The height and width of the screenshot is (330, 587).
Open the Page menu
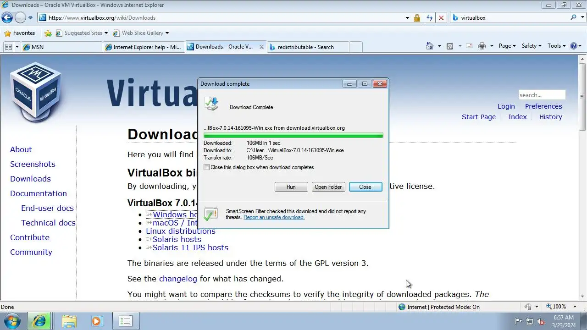click(x=507, y=46)
